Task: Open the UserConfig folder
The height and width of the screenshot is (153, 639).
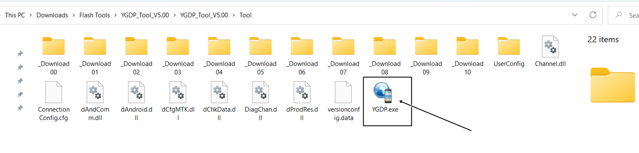Action: pos(509,52)
